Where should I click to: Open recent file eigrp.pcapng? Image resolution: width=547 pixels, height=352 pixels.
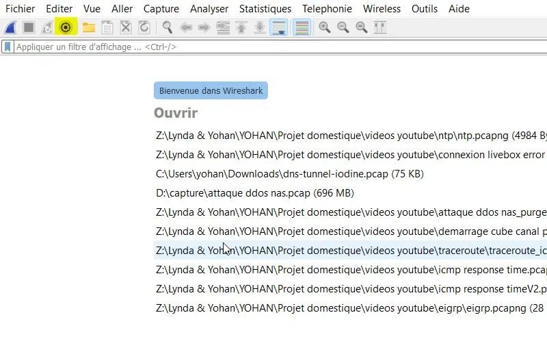pyautogui.click(x=350, y=308)
